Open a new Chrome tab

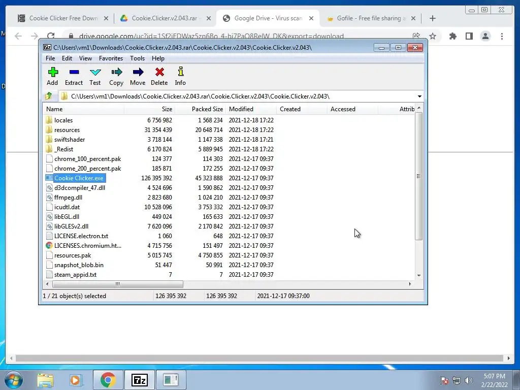pos(433,18)
